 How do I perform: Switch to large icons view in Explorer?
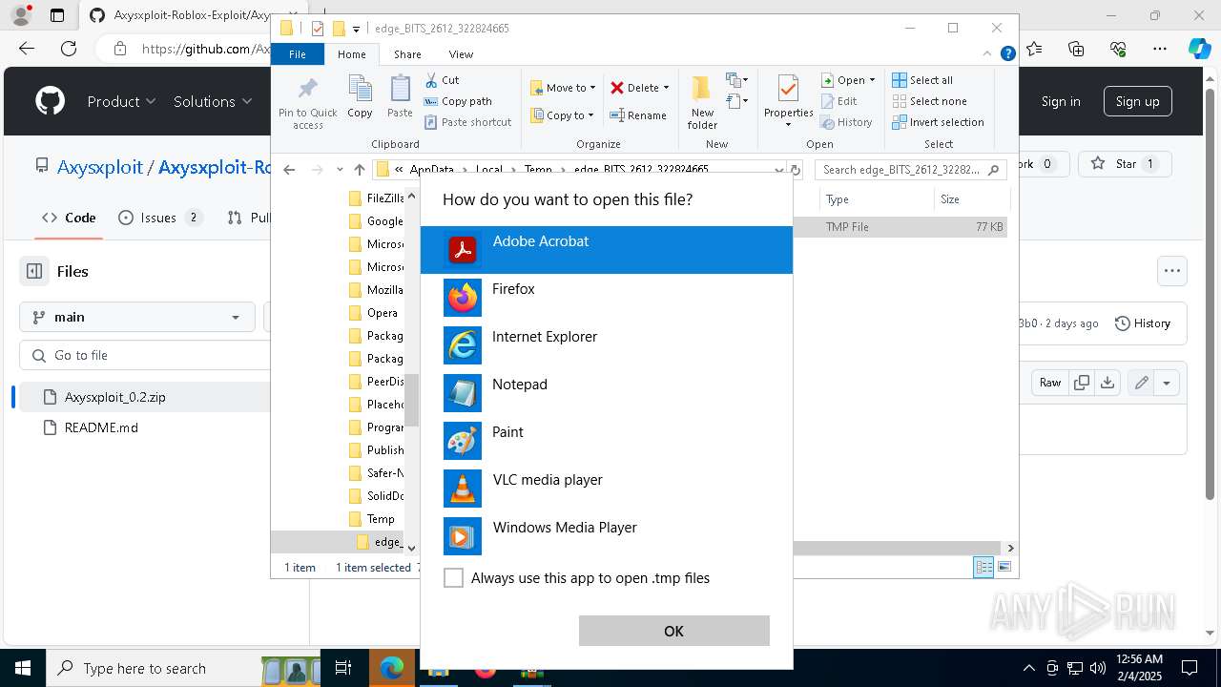1004,567
